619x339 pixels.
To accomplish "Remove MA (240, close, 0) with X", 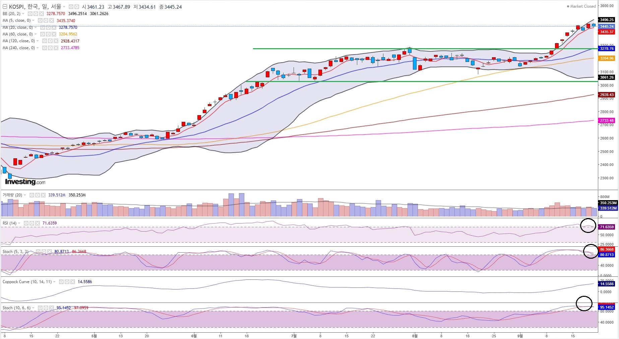I will point(56,48).
